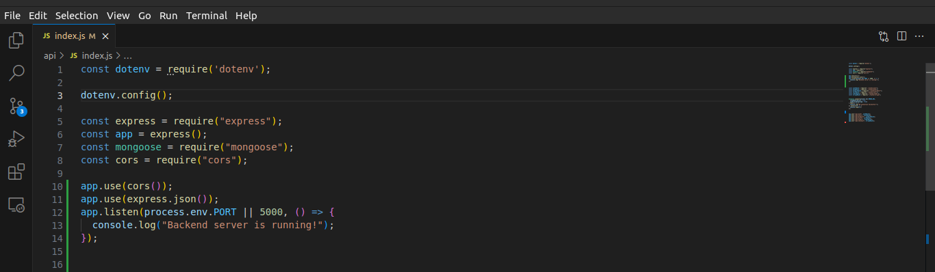Expand the breadcrumb ellipsis symbol

127,55
